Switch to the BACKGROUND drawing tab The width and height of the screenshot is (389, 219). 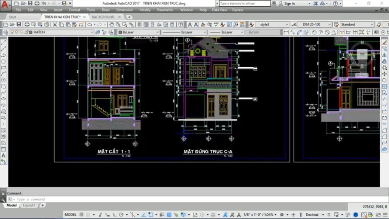point(103,17)
